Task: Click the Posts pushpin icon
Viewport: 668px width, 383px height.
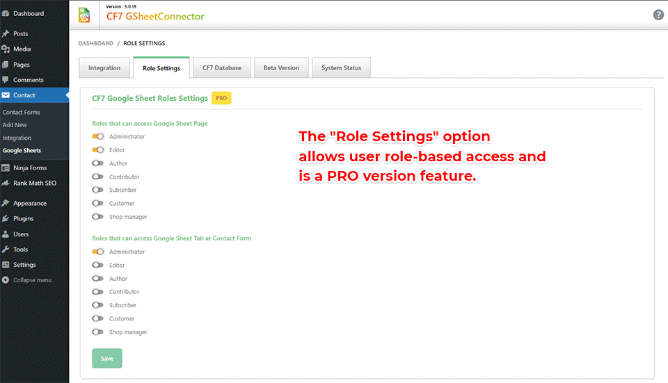Action: tap(6, 33)
